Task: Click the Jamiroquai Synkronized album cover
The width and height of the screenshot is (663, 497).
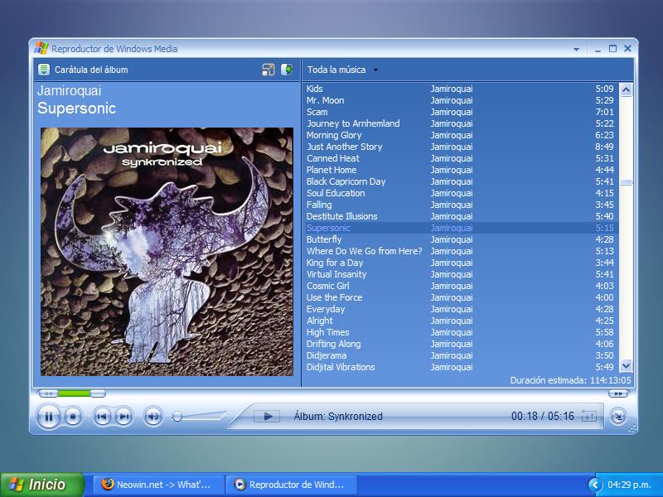Action: pos(167,252)
